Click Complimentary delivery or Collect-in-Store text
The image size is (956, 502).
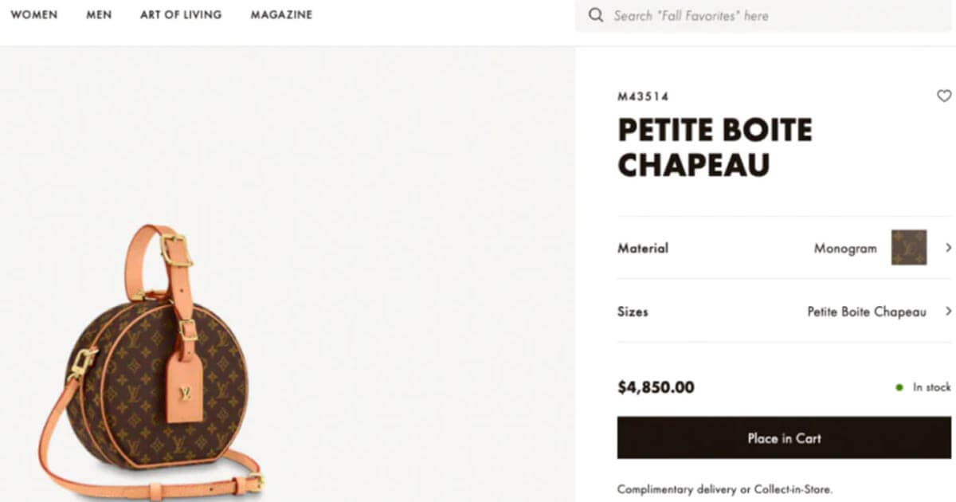point(725,489)
